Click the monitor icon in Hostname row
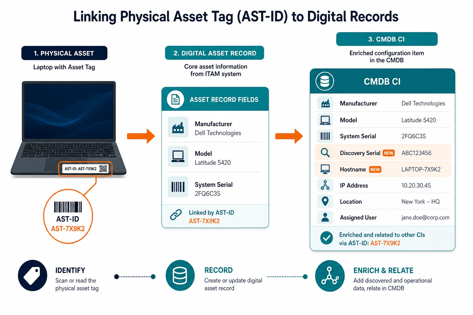The width and height of the screenshot is (473, 315). click(325, 169)
